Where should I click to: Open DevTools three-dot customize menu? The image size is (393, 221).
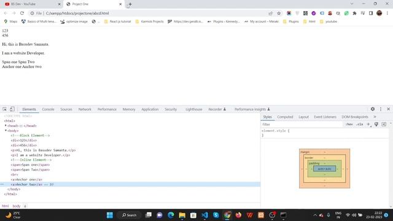pyautogui.click(x=381, y=109)
